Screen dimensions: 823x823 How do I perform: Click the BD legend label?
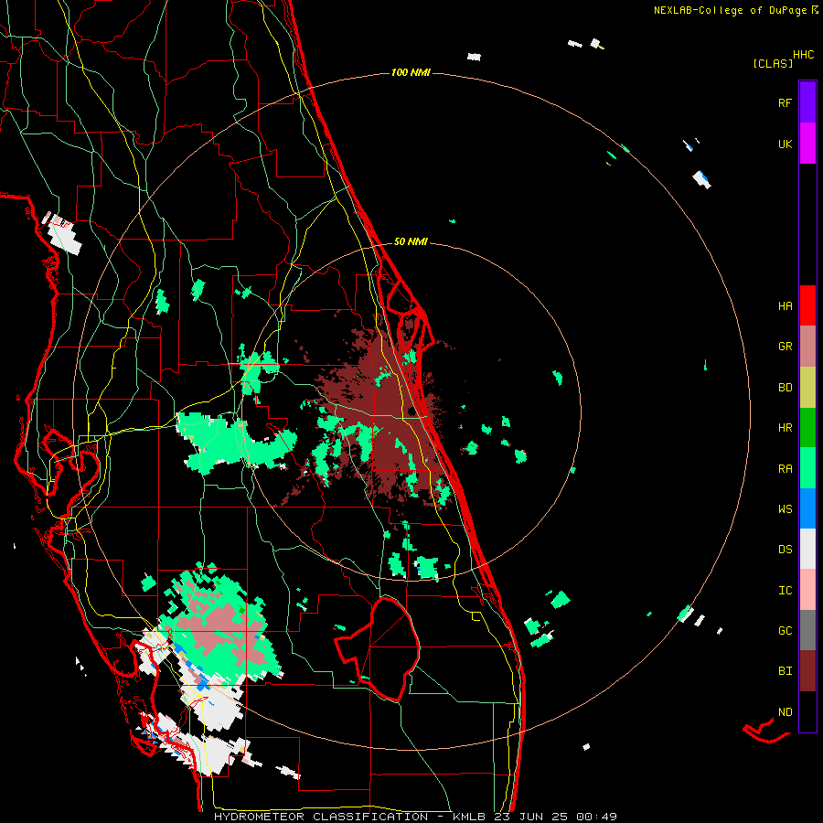coord(785,388)
